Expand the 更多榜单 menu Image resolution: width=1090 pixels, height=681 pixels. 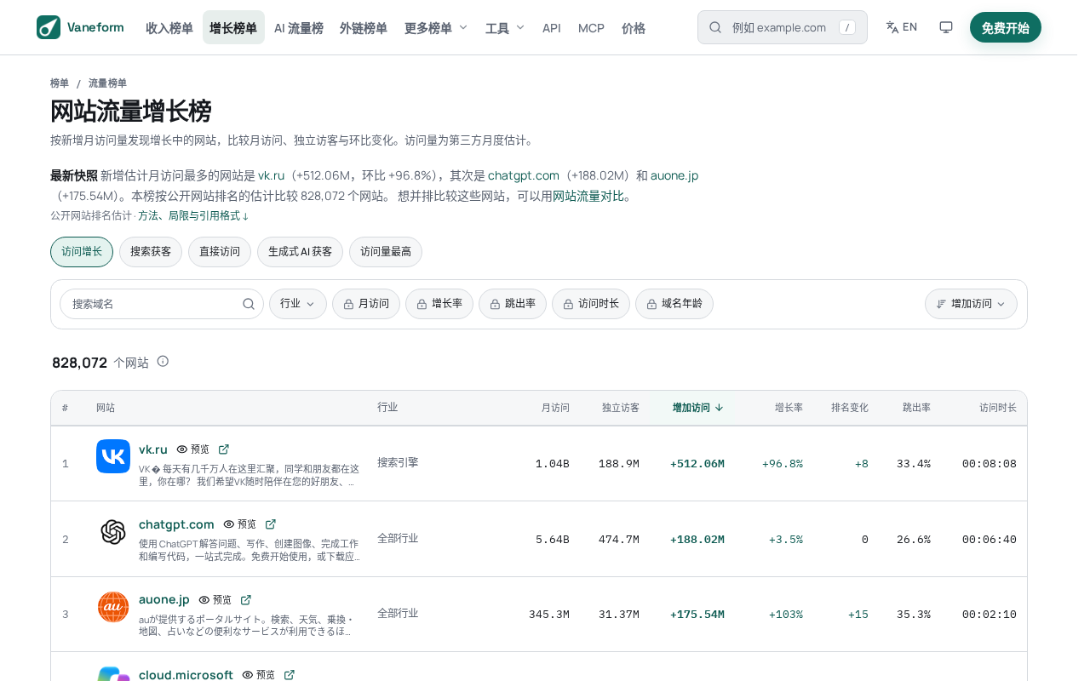coord(436,28)
